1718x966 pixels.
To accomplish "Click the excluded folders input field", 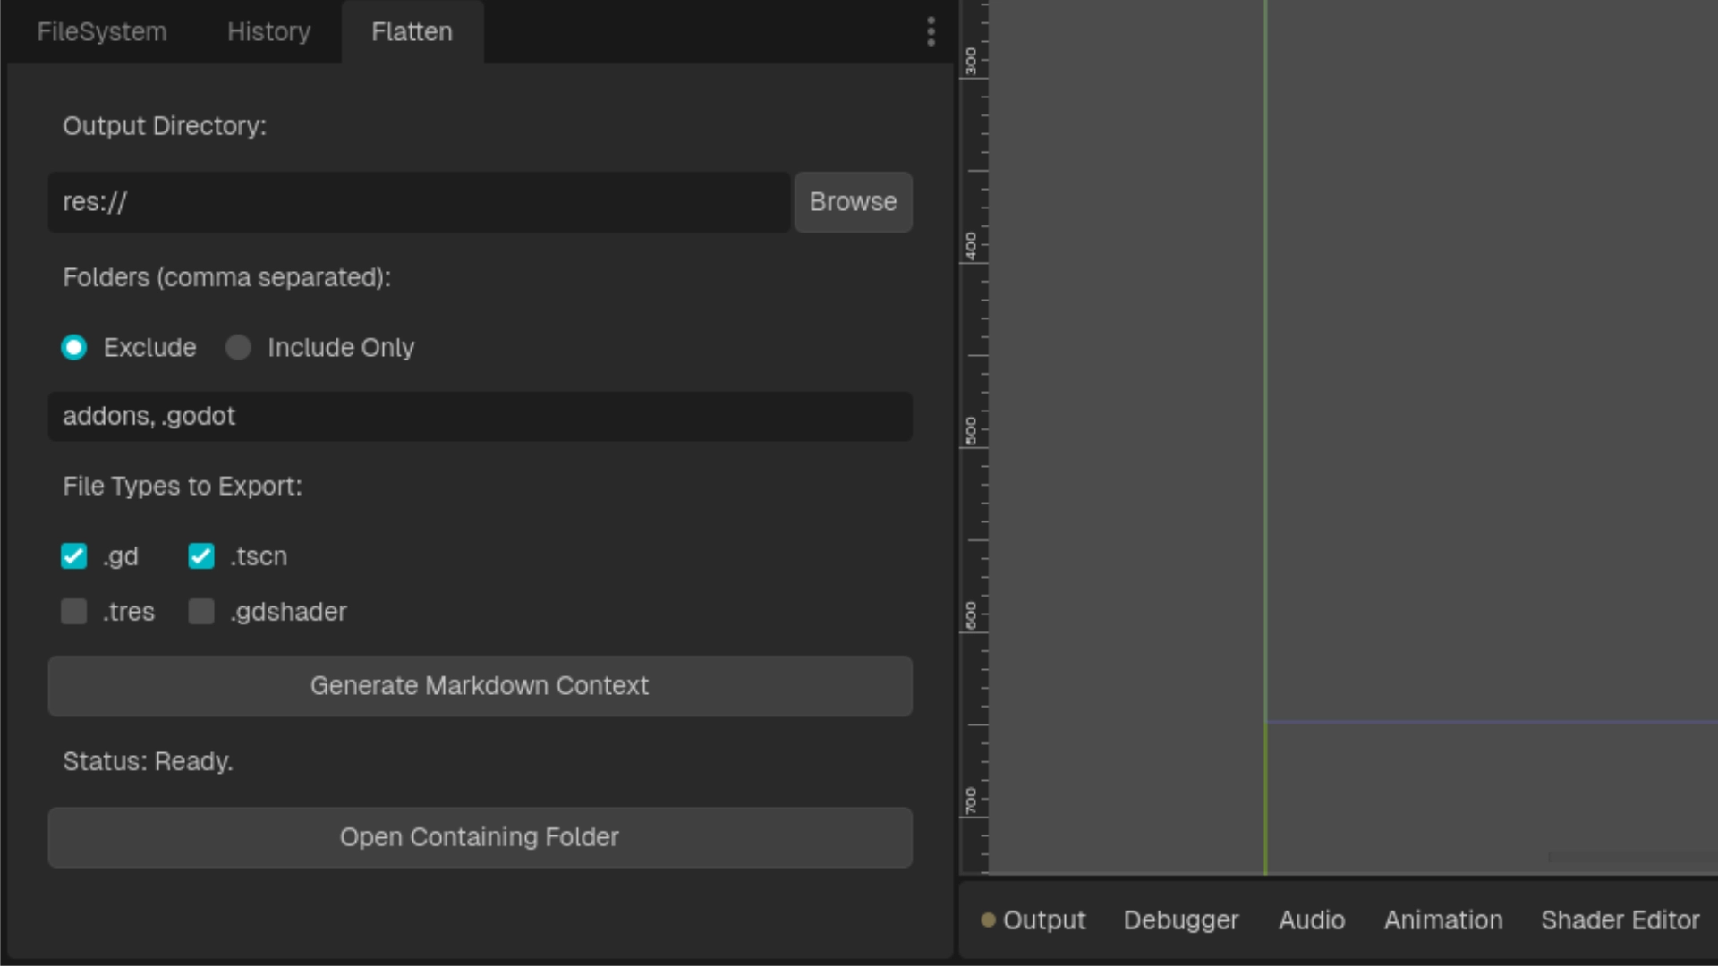I will (x=480, y=416).
